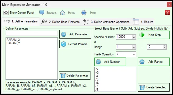Select PARAM_X in the parameters list
173x95 pixels.
pos(13,40)
